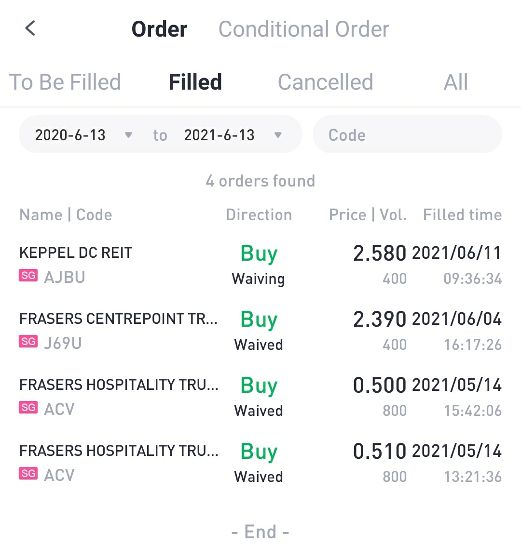This screenshot has width=521, height=560.
Task: Tap the SG market badge next to AJBU
Action: (x=28, y=276)
